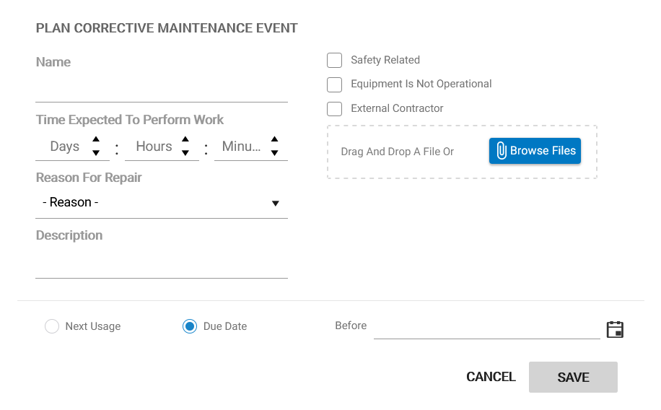
Task: Tick the External Contractor checkbox
Action: tap(334, 109)
